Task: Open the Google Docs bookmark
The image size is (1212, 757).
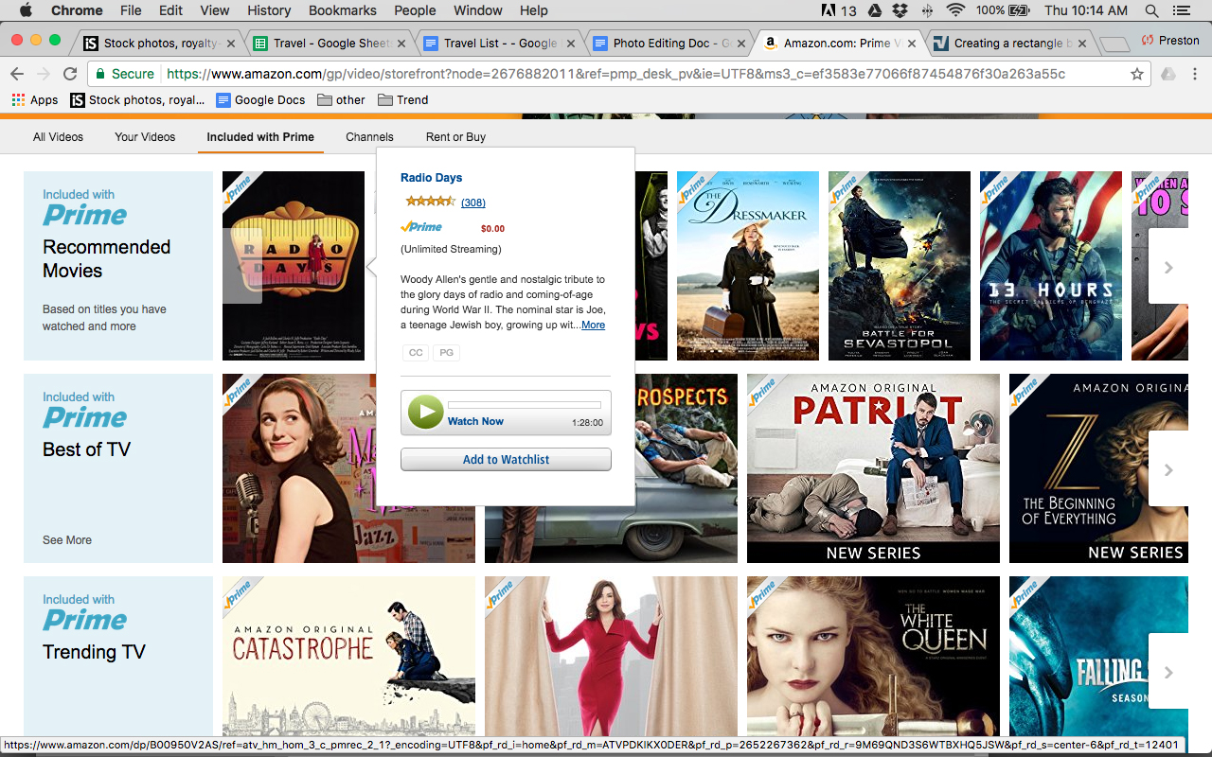Action: tap(260, 99)
